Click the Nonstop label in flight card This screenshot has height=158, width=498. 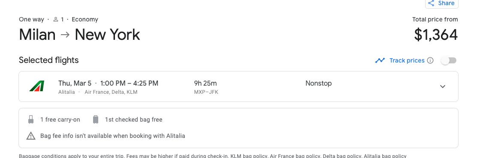click(319, 83)
